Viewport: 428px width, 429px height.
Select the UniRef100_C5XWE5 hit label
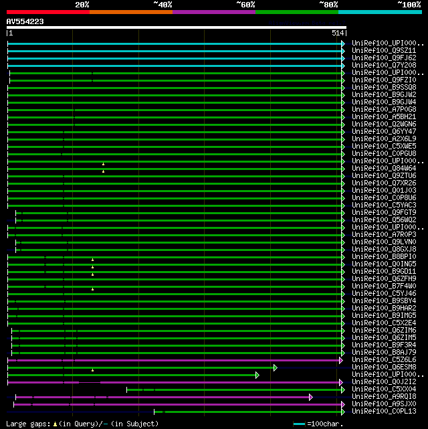click(x=384, y=147)
